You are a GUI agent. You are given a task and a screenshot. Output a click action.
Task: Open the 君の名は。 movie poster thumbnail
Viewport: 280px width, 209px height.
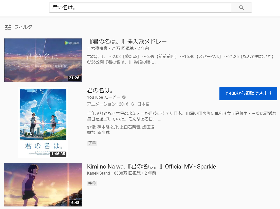coord(43,123)
